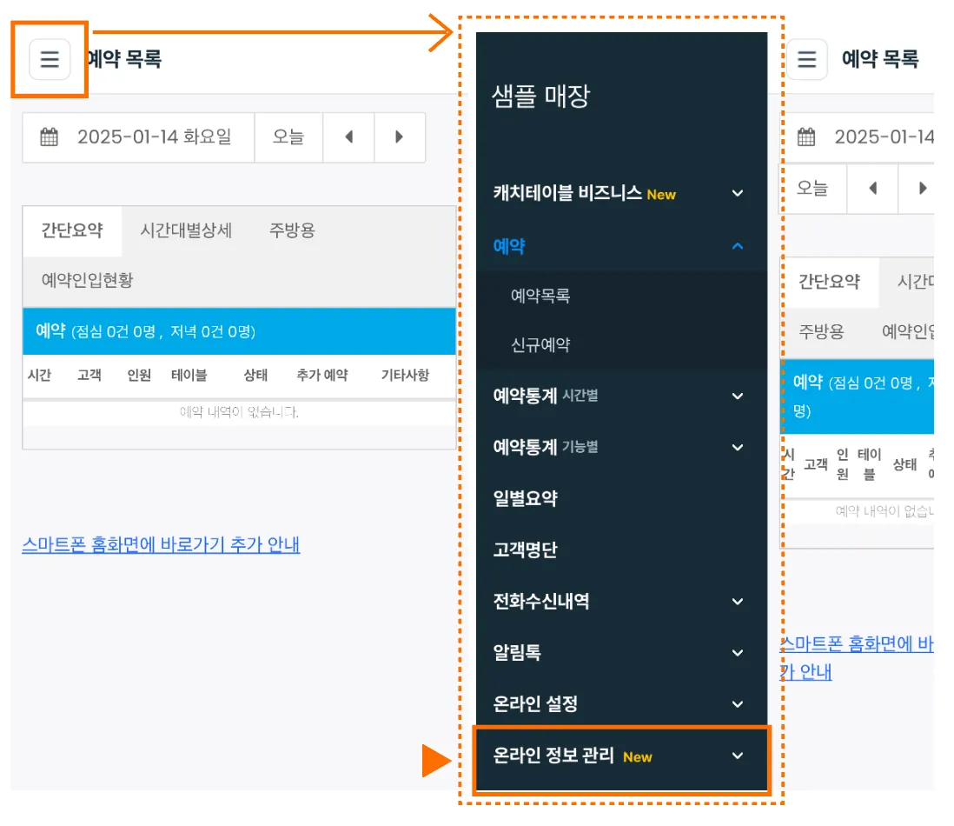This screenshot has width=954, height=826.
Task: Select the 간단요약 tab on the narrow right screen
Action: click(829, 282)
